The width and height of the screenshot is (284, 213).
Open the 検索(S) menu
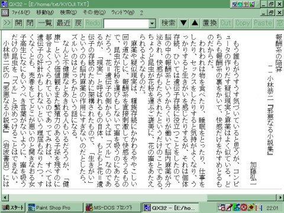69,12
